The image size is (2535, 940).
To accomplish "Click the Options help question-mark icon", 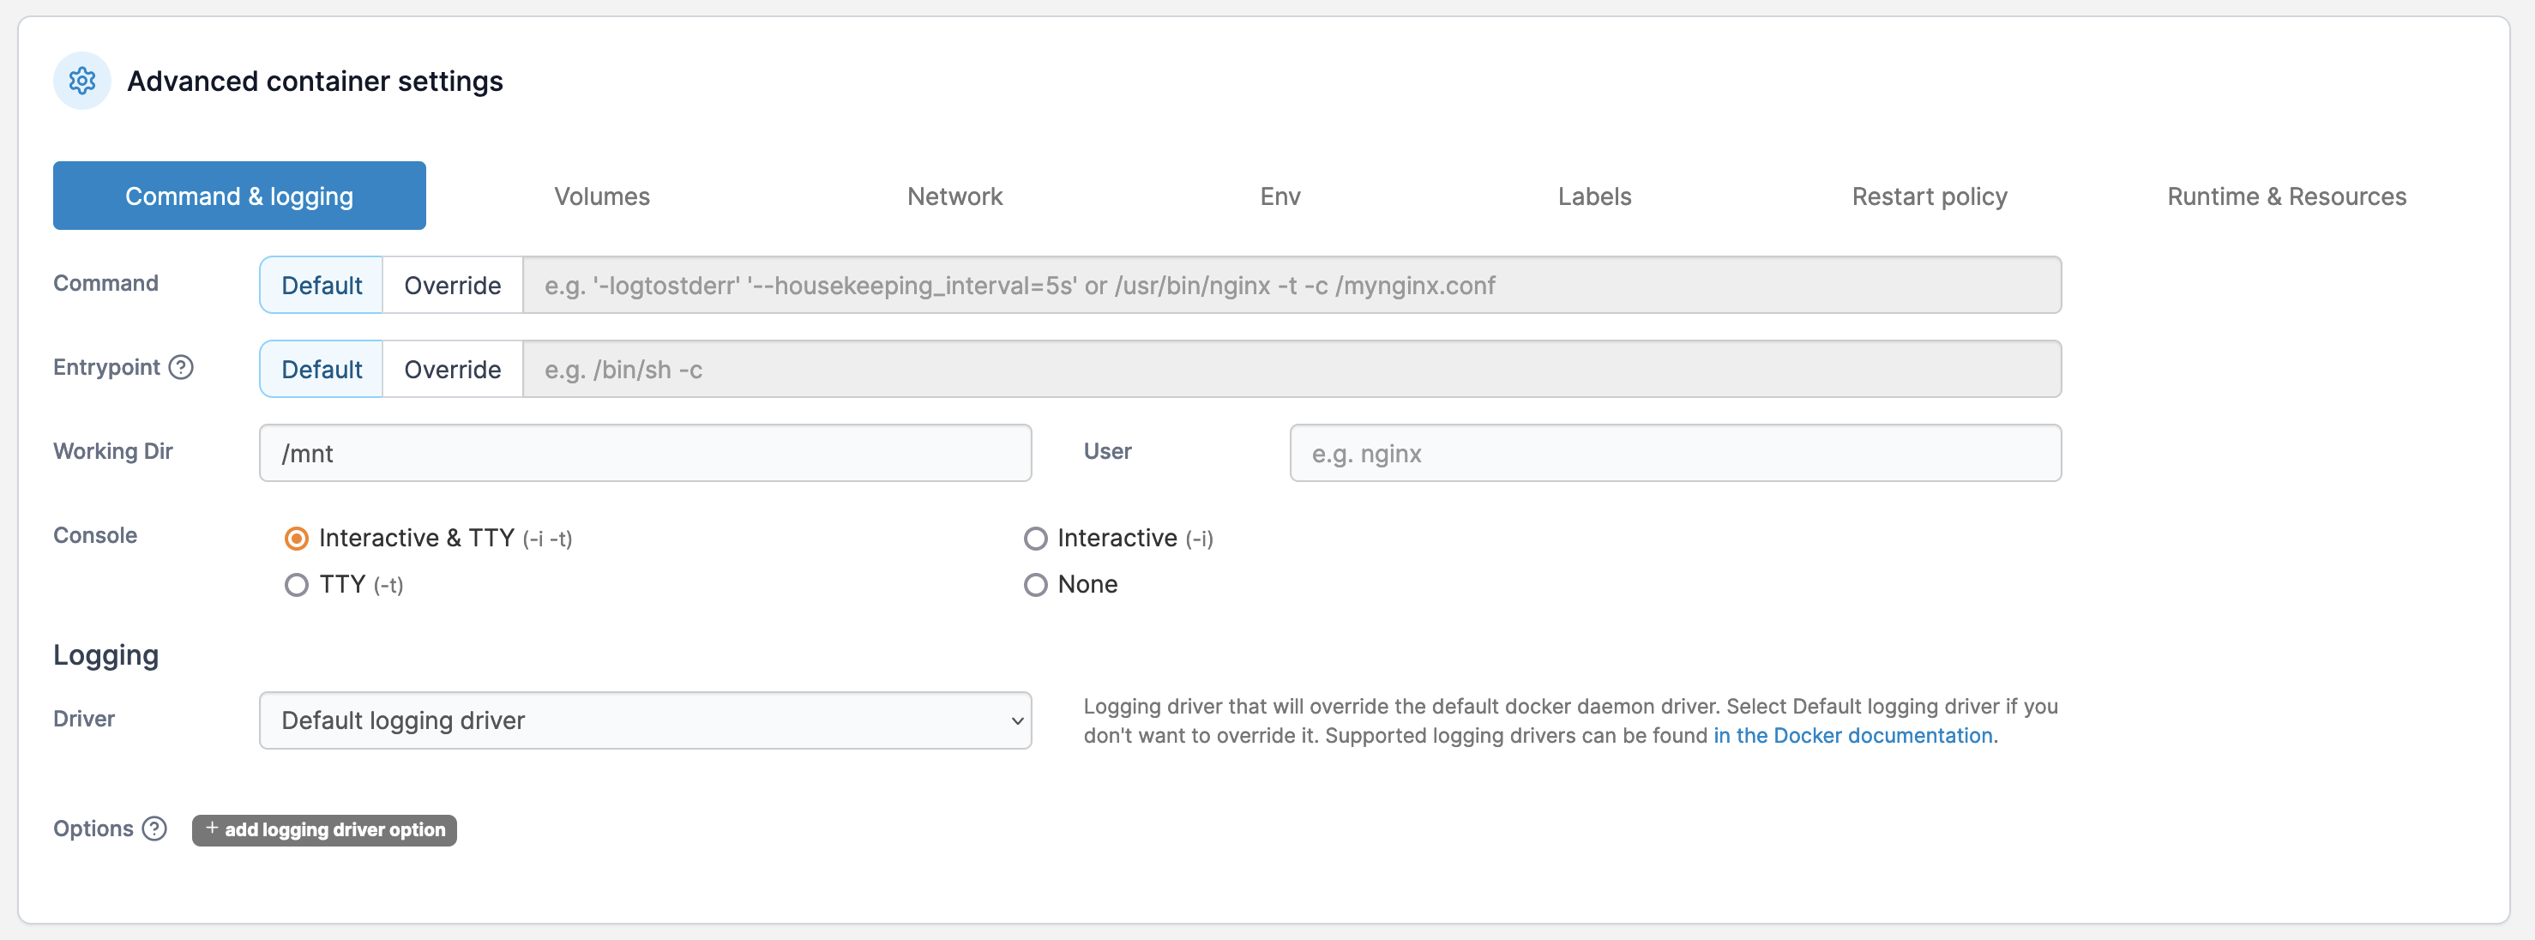I will point(154,829).
